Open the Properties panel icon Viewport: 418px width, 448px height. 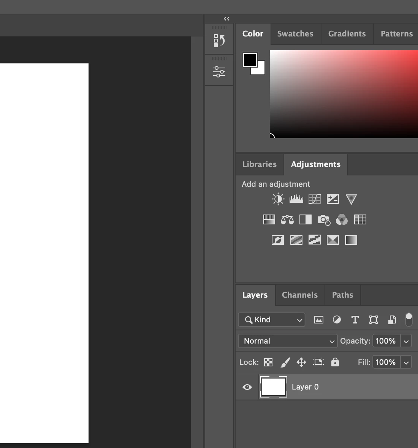pos(219,71)
